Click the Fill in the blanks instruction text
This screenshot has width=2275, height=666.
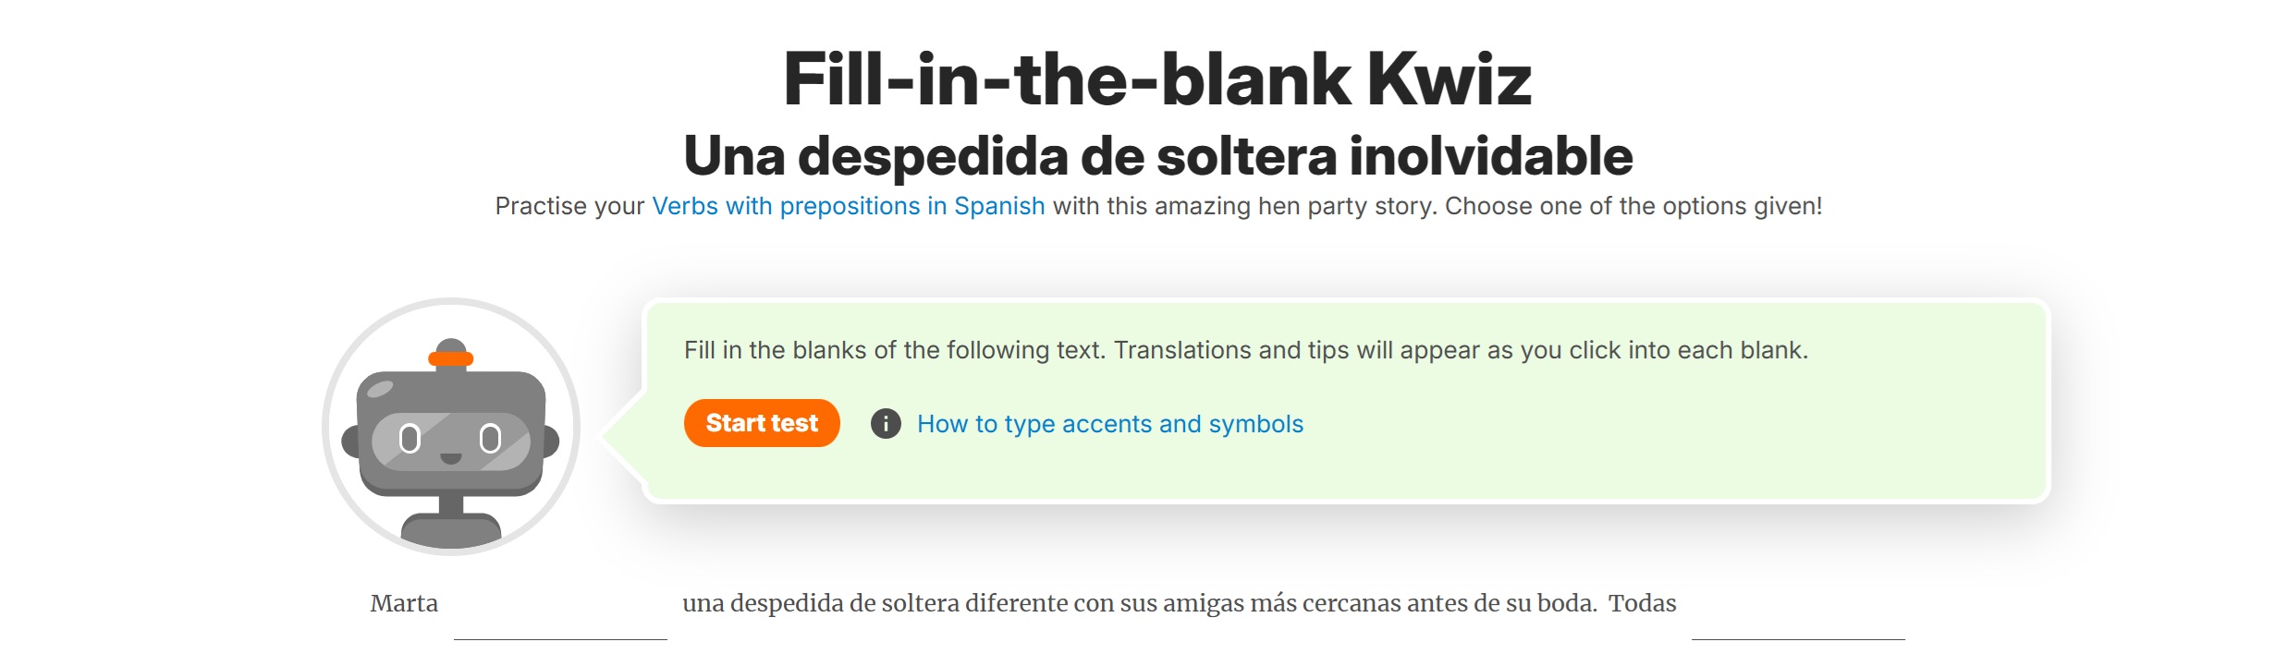(1244, 350)
